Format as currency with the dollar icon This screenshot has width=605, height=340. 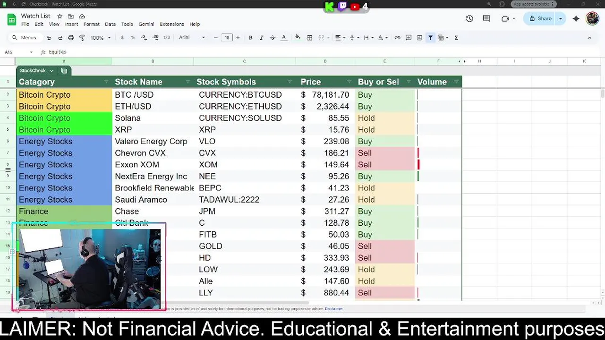[122, 38]
